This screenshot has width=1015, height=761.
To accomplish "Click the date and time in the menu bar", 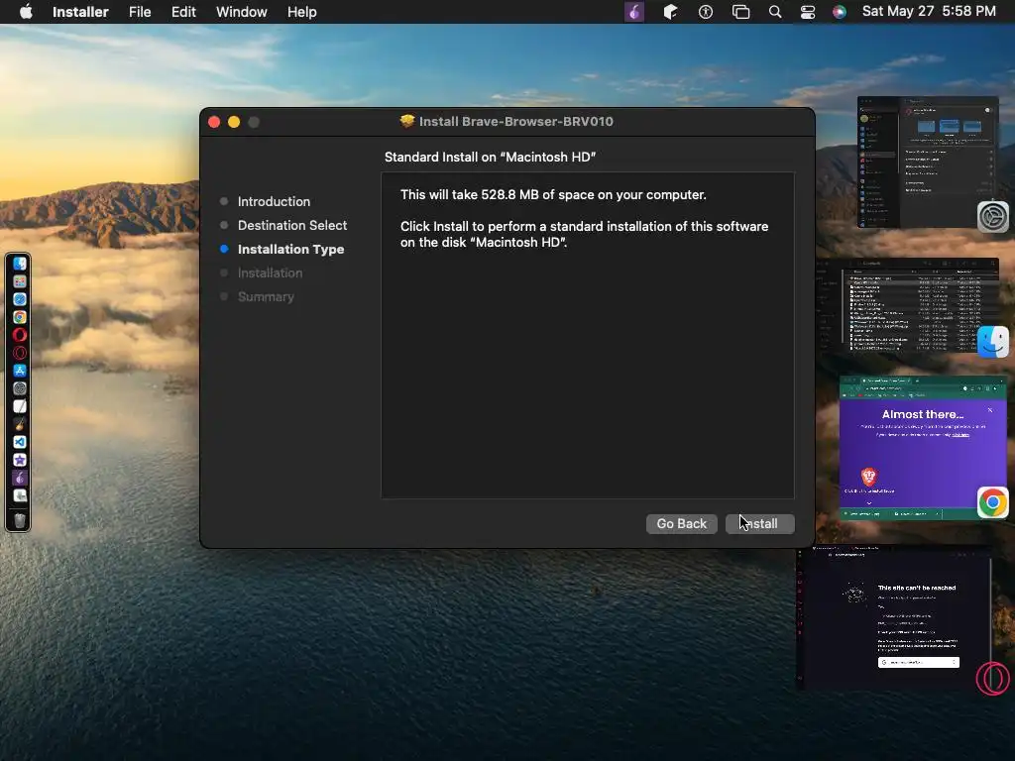I will coord(929,12).
